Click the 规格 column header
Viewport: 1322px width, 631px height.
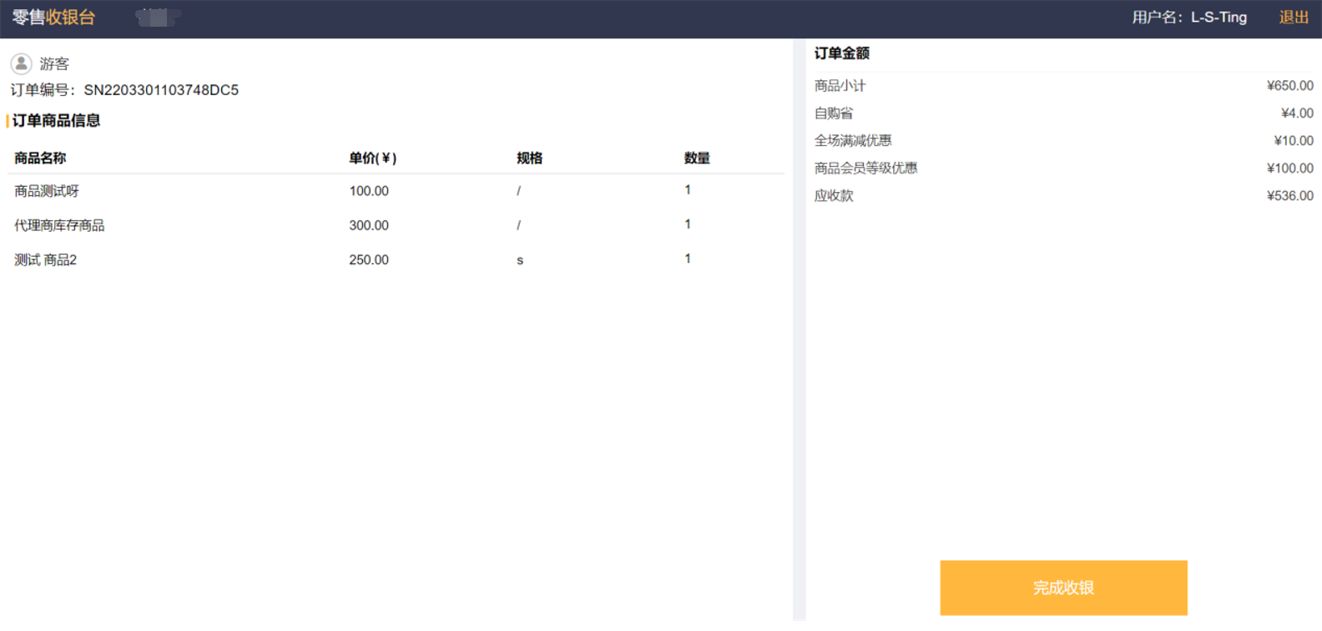[x=529, y=158]
